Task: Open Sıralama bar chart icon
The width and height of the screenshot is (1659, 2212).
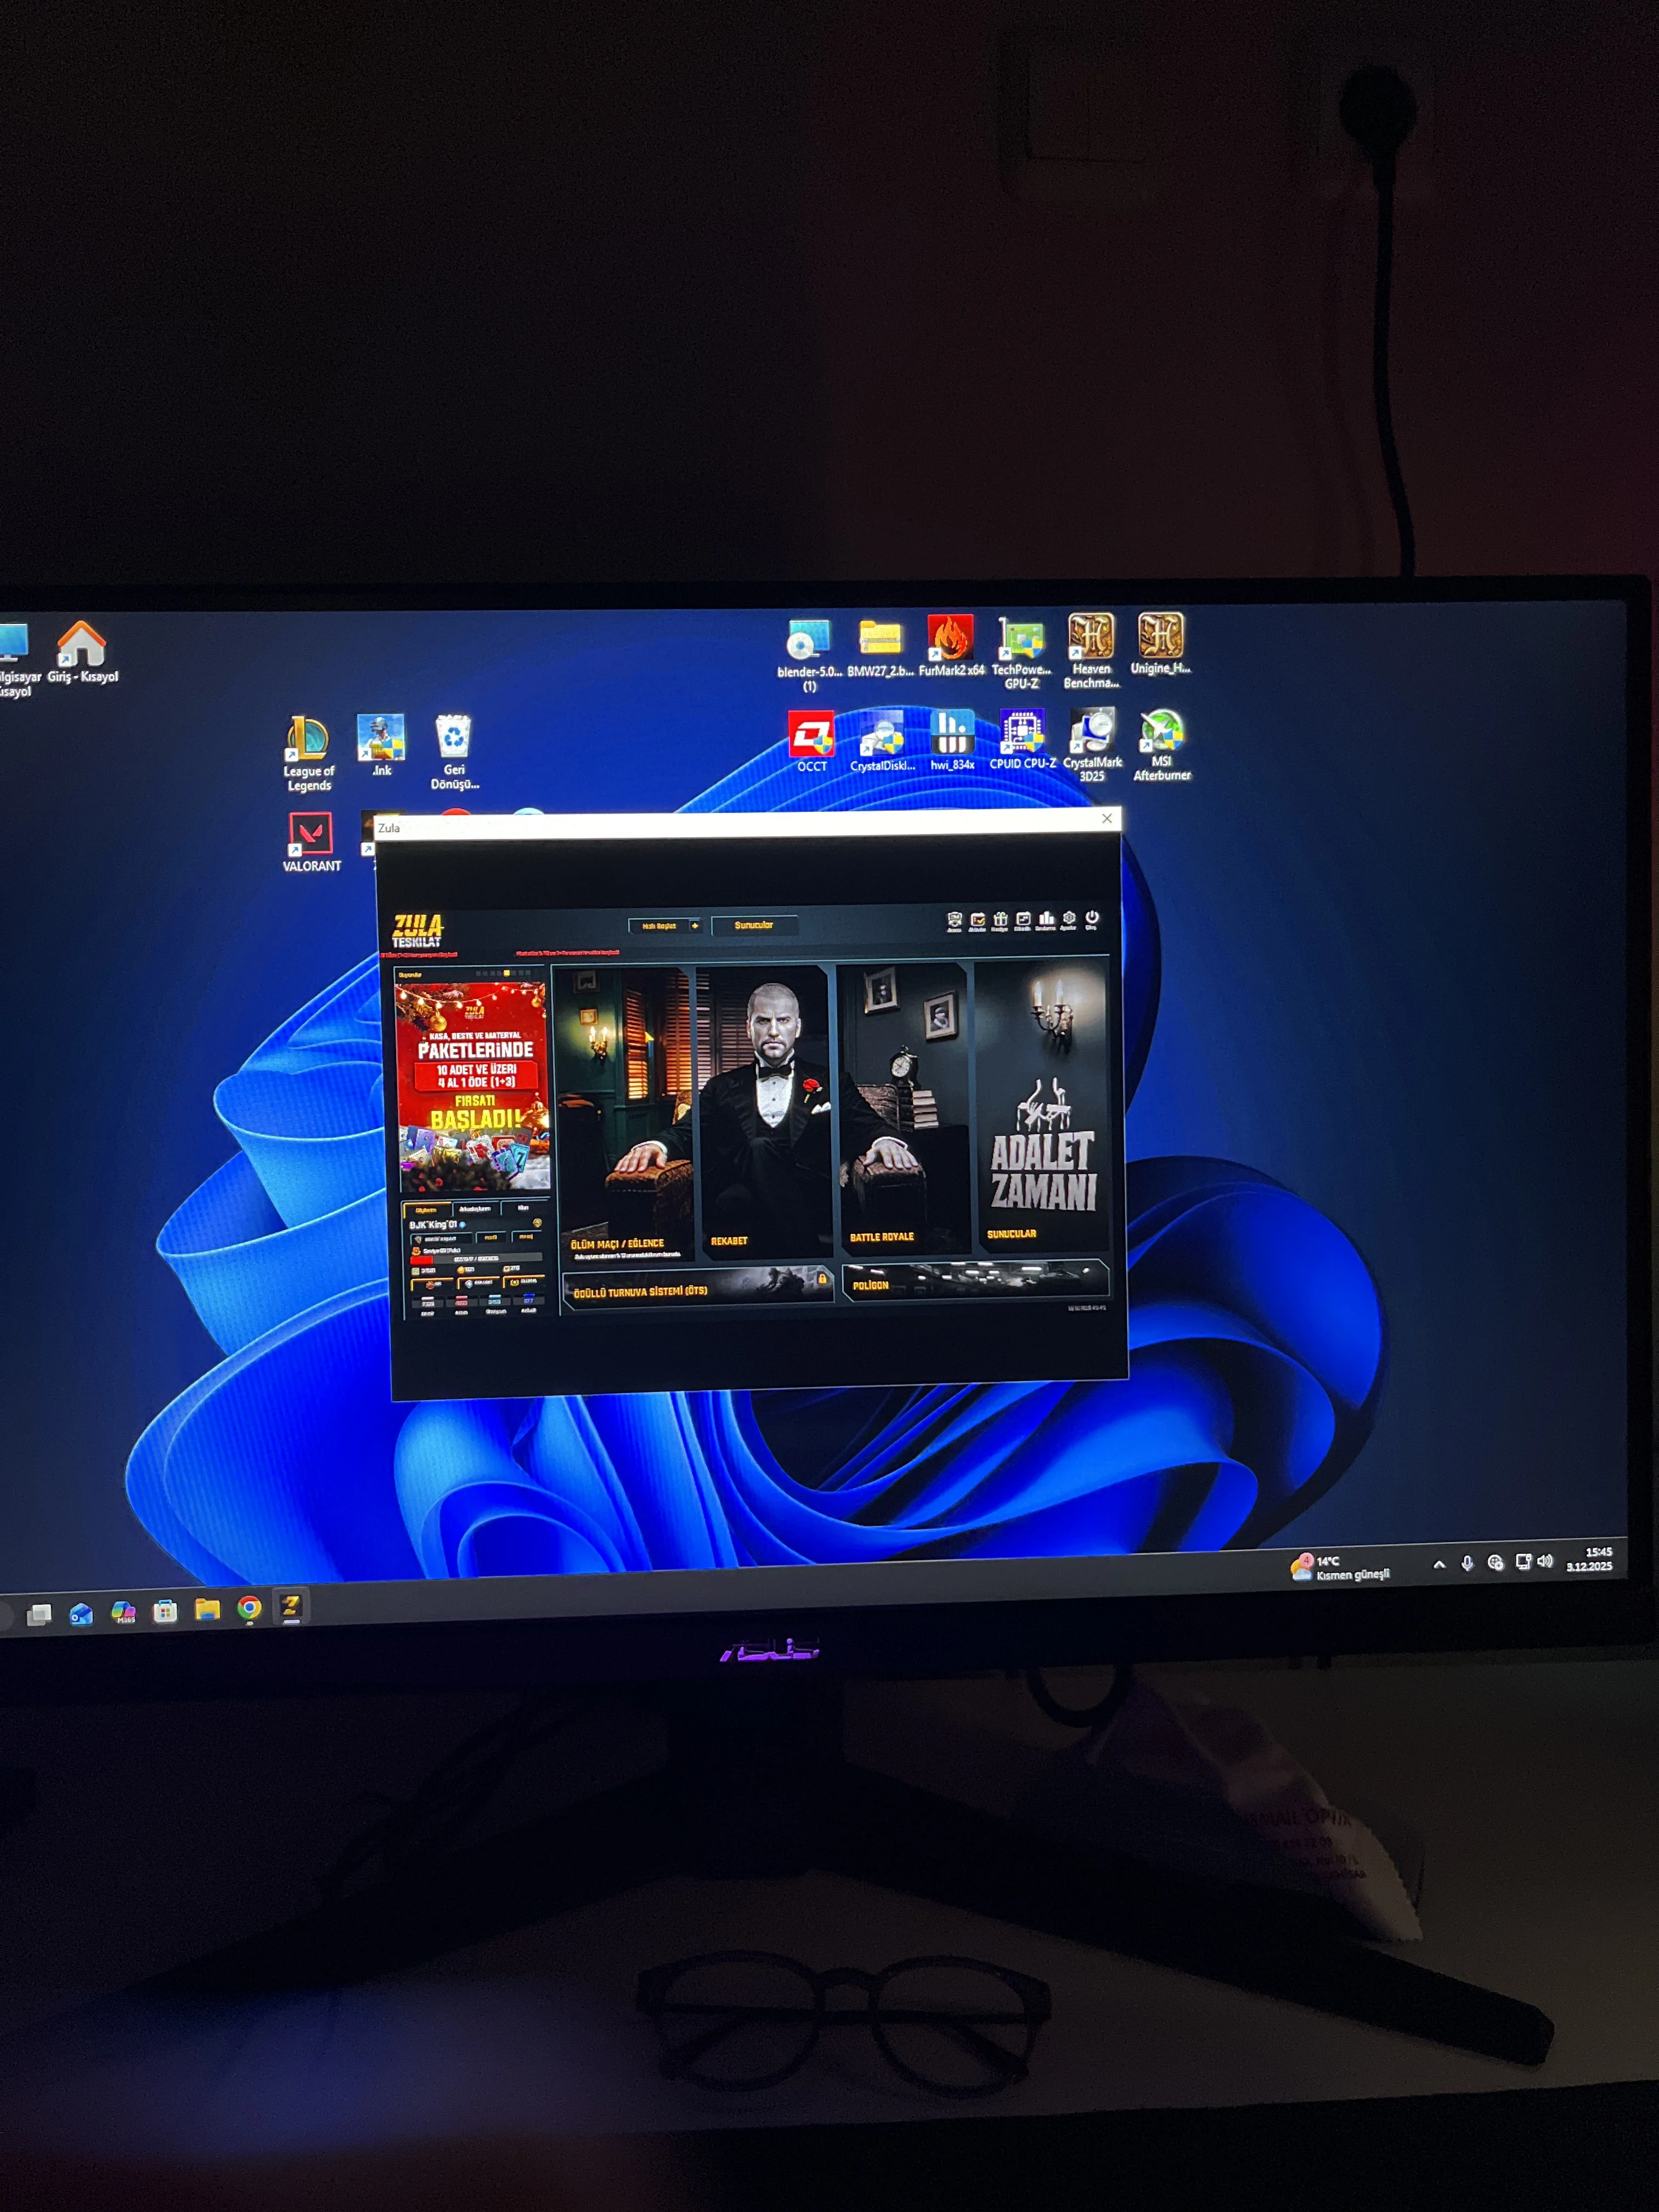Action: pos(1046,919)
